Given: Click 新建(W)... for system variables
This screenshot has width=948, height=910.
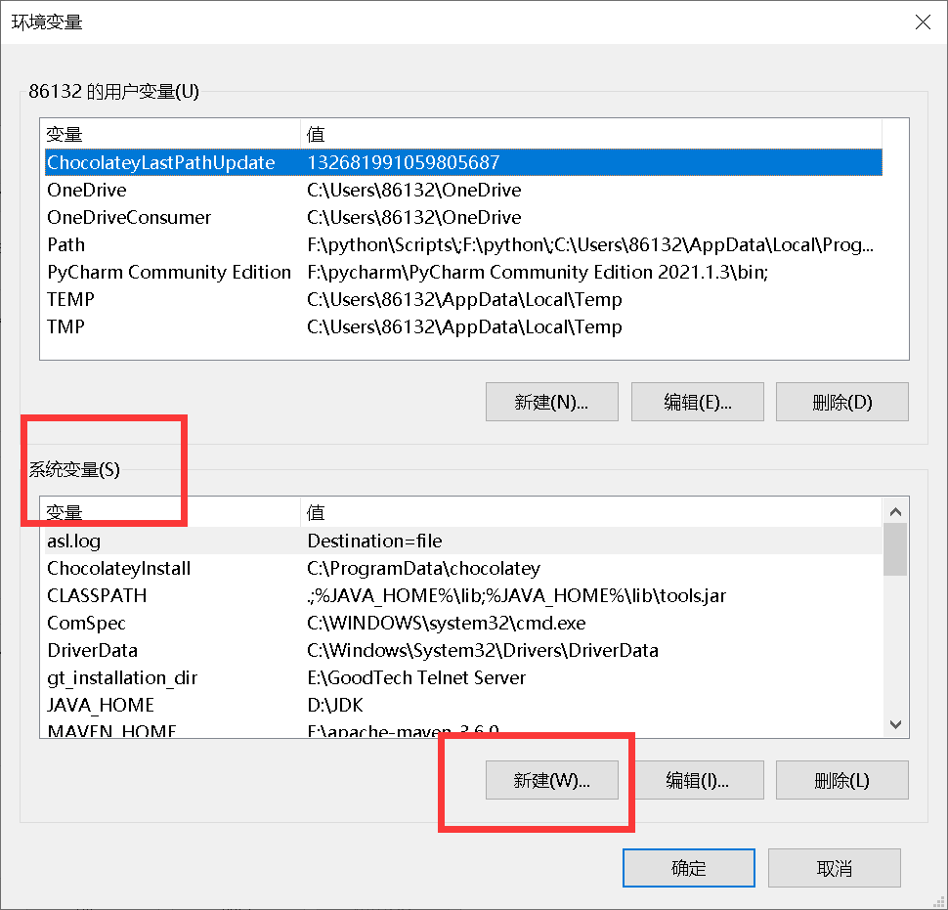Looking at the screenshot, I should click(x=551, y=780).
